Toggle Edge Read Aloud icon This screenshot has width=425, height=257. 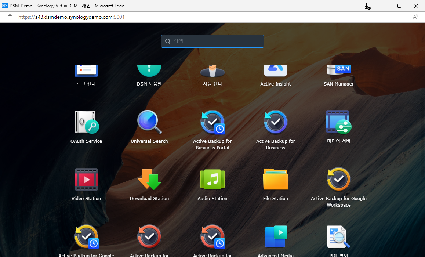[415, 17]
